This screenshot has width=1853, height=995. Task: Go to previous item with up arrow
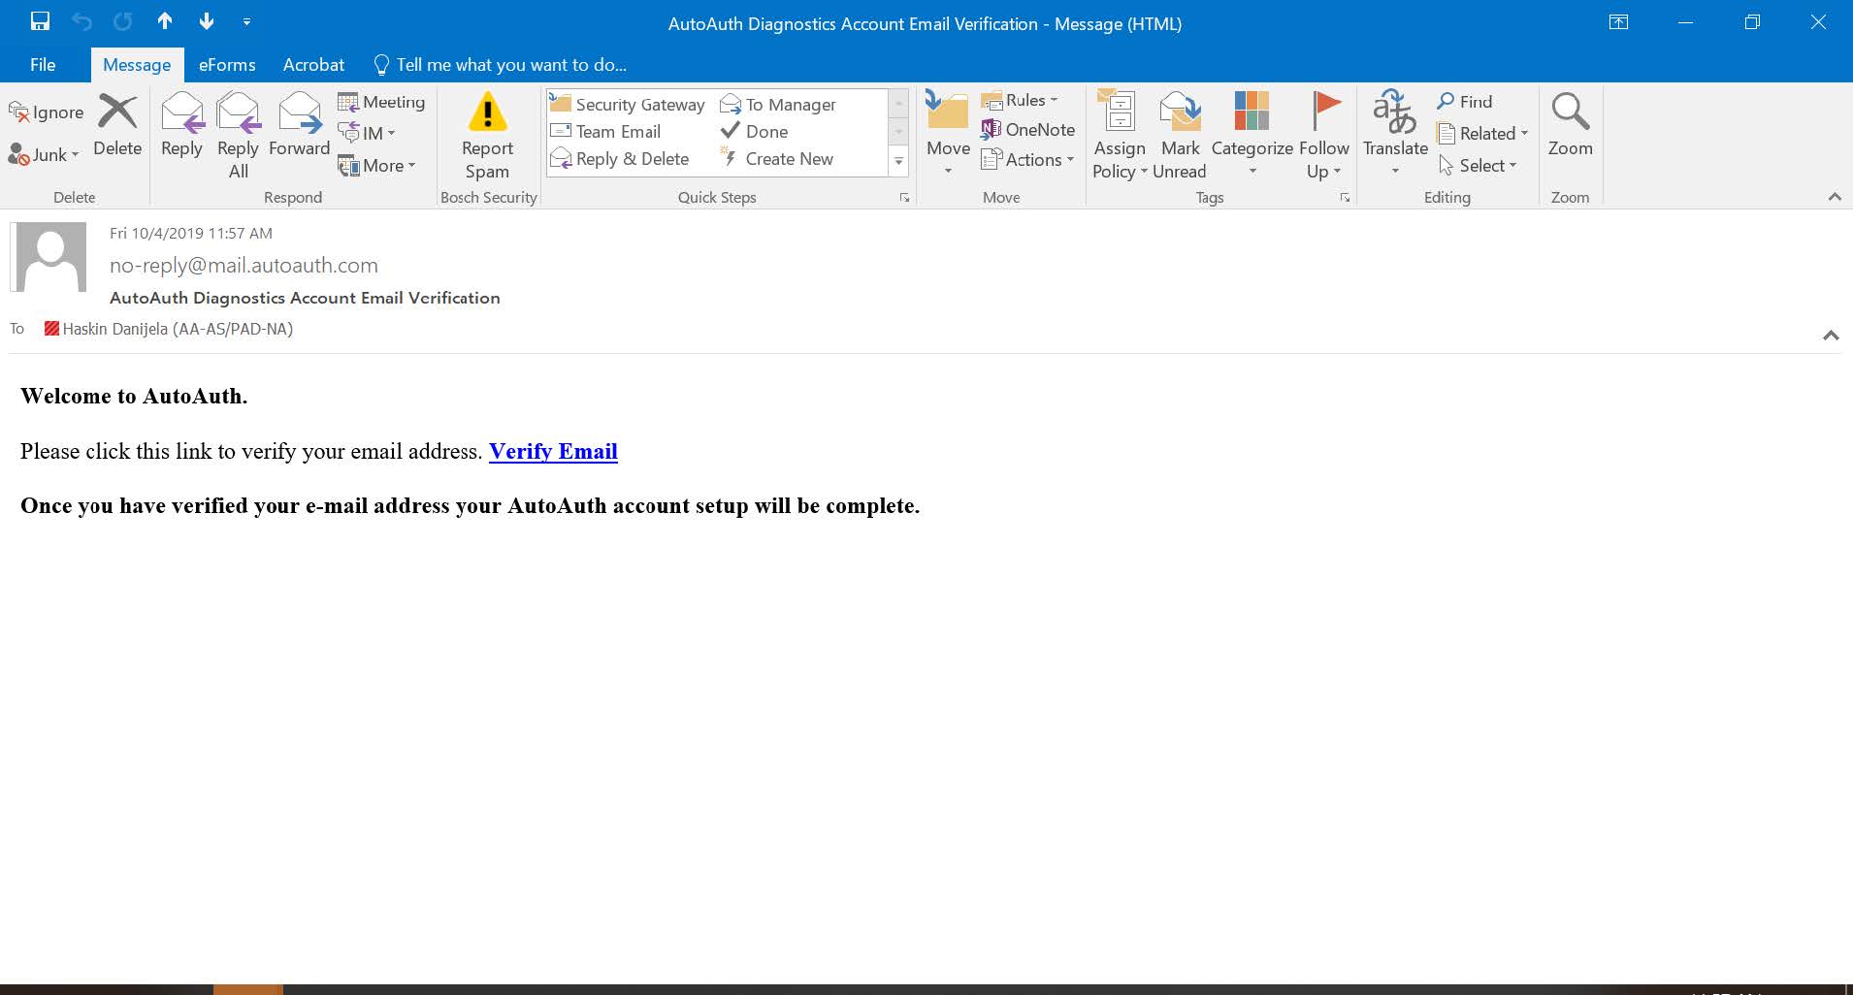coord(165,21)
